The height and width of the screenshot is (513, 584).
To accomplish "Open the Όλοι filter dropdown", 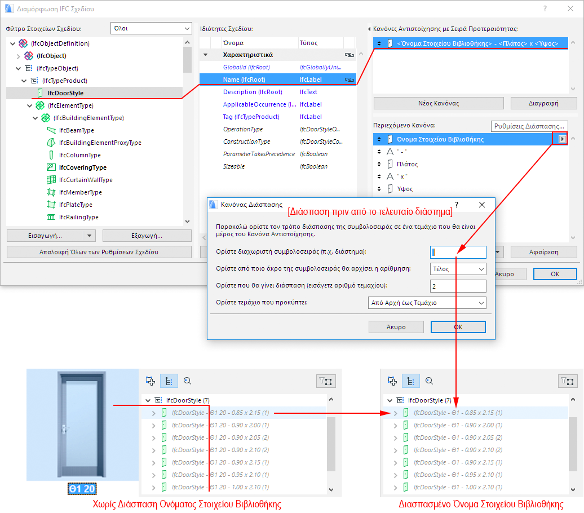I will point(151,28).
